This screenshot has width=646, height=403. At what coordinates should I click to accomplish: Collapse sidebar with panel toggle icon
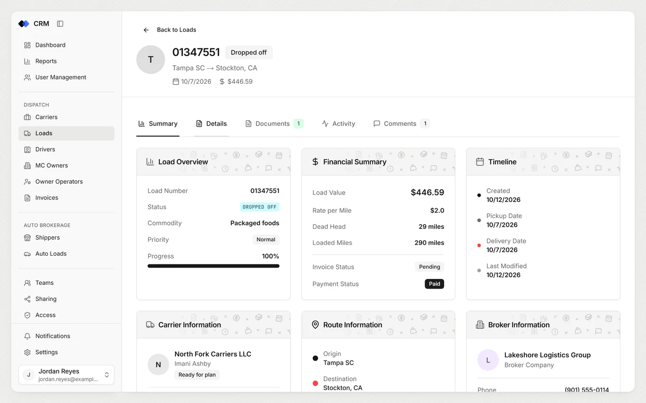point(60,24)
